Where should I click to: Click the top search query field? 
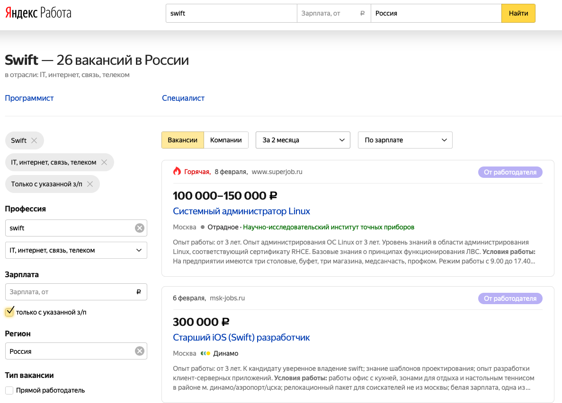click(x=232, y=13)
